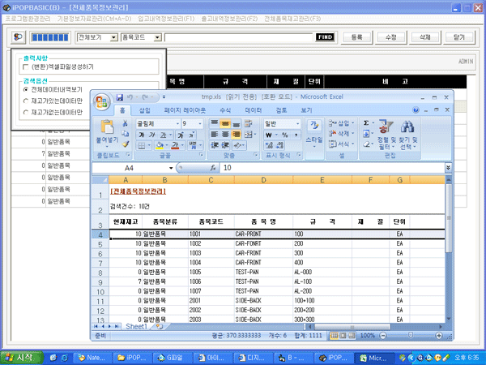Activate the Format Painter brush
Image resolution: width=486 pixels, height=365 pixels.
click(126, 144)
